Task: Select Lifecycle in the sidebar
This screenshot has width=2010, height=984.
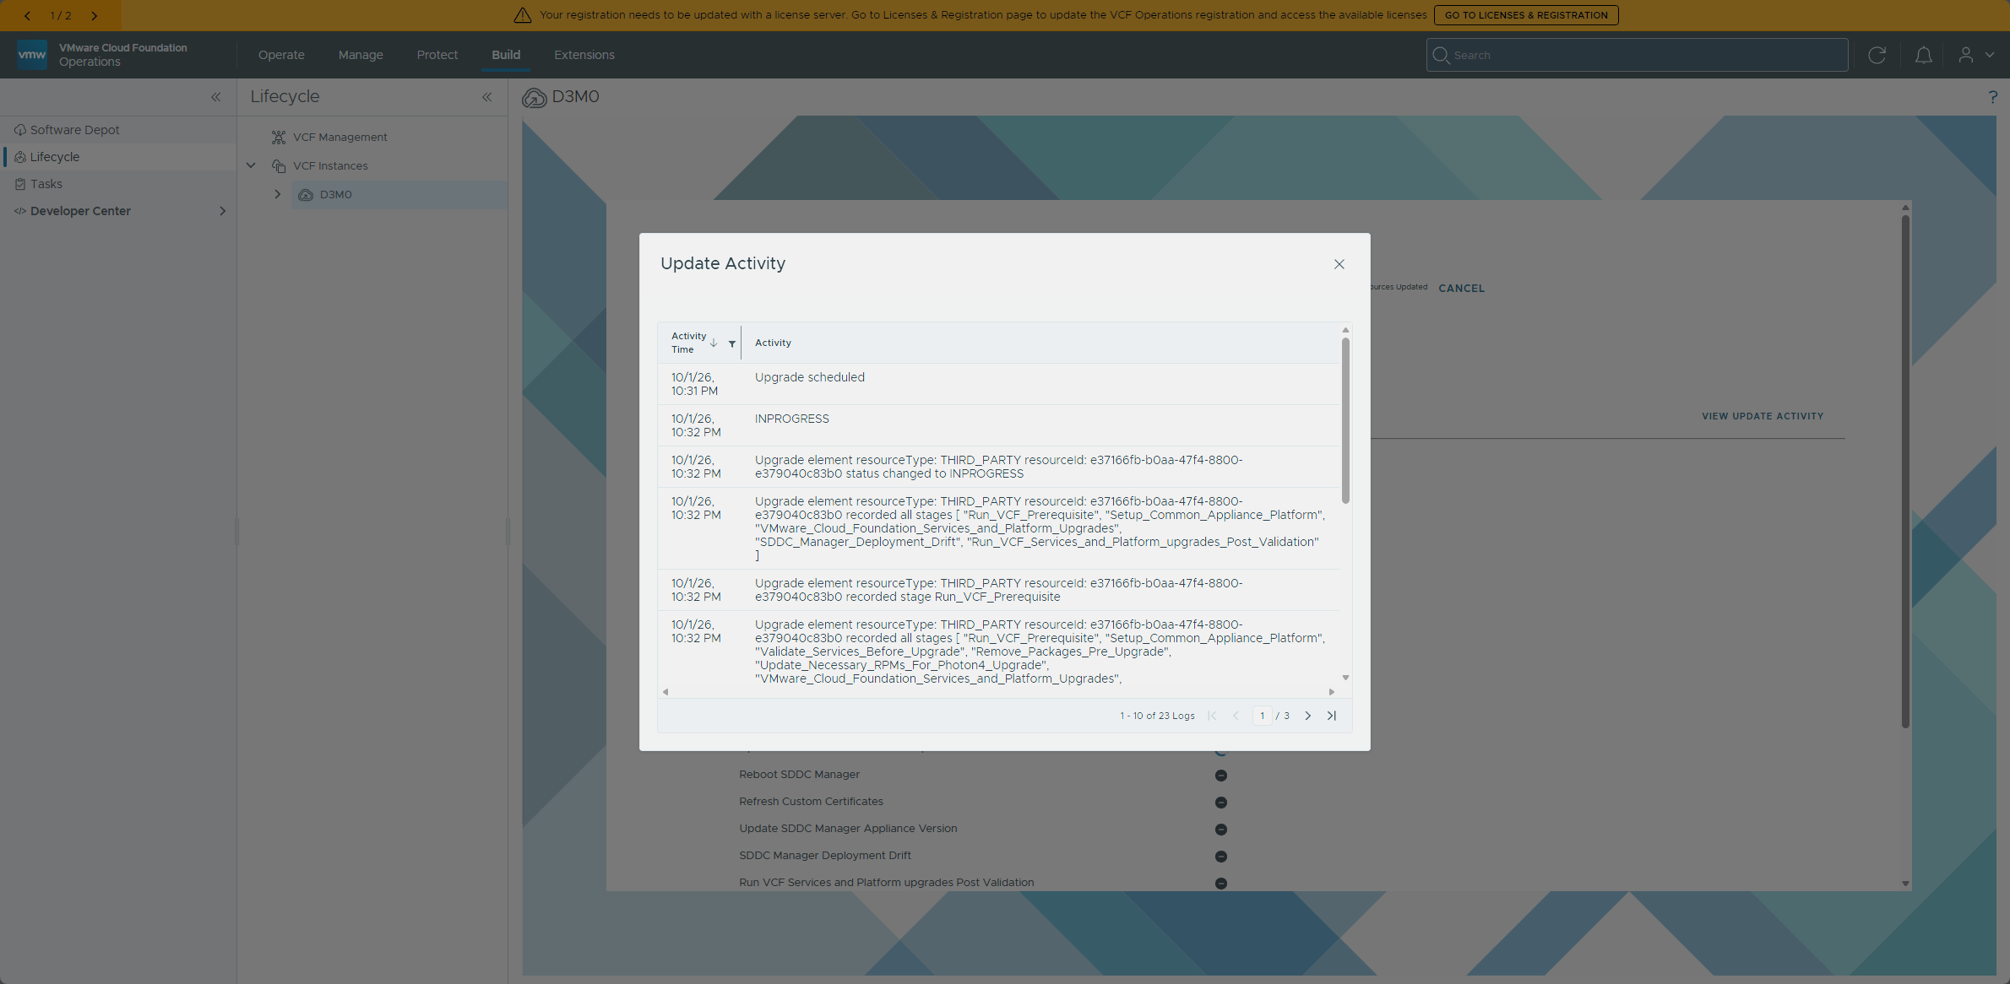Action: pyautogui.click(x=54, y=157)
